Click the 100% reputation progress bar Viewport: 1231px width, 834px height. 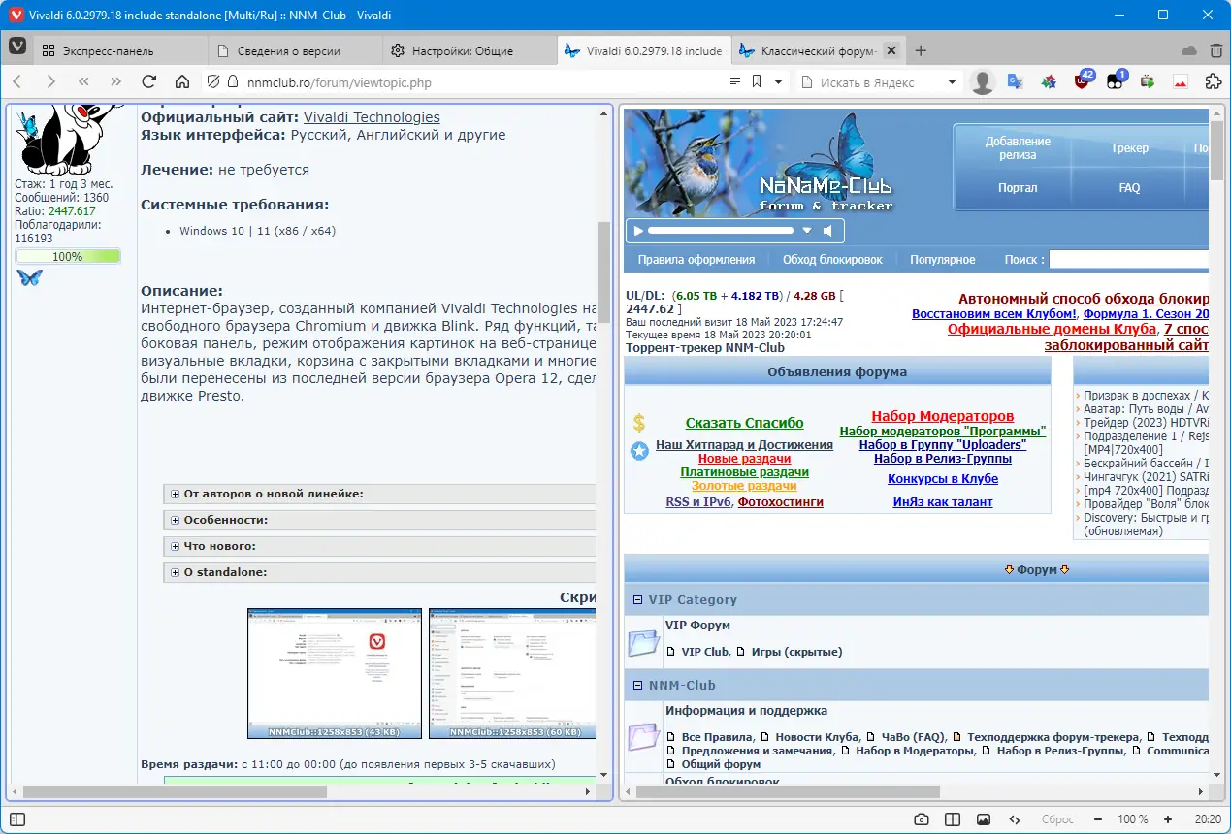(x=68, y=257)
